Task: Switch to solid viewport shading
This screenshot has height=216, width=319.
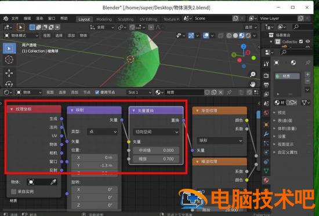Action: (235, 35)
